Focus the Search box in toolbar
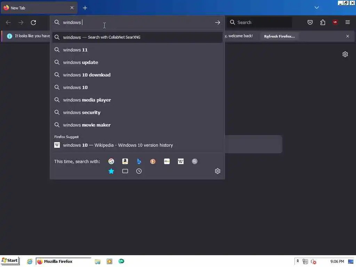Image resolution: width=356 pixels, height=267 pixels. coord(259,22)
